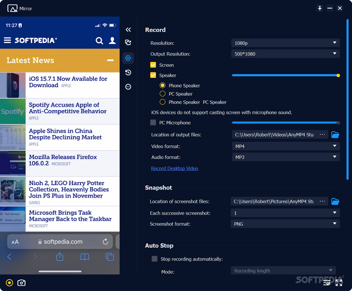Take a snapshot with the camera icon
352x291 pixels.
tap(21, 283)
